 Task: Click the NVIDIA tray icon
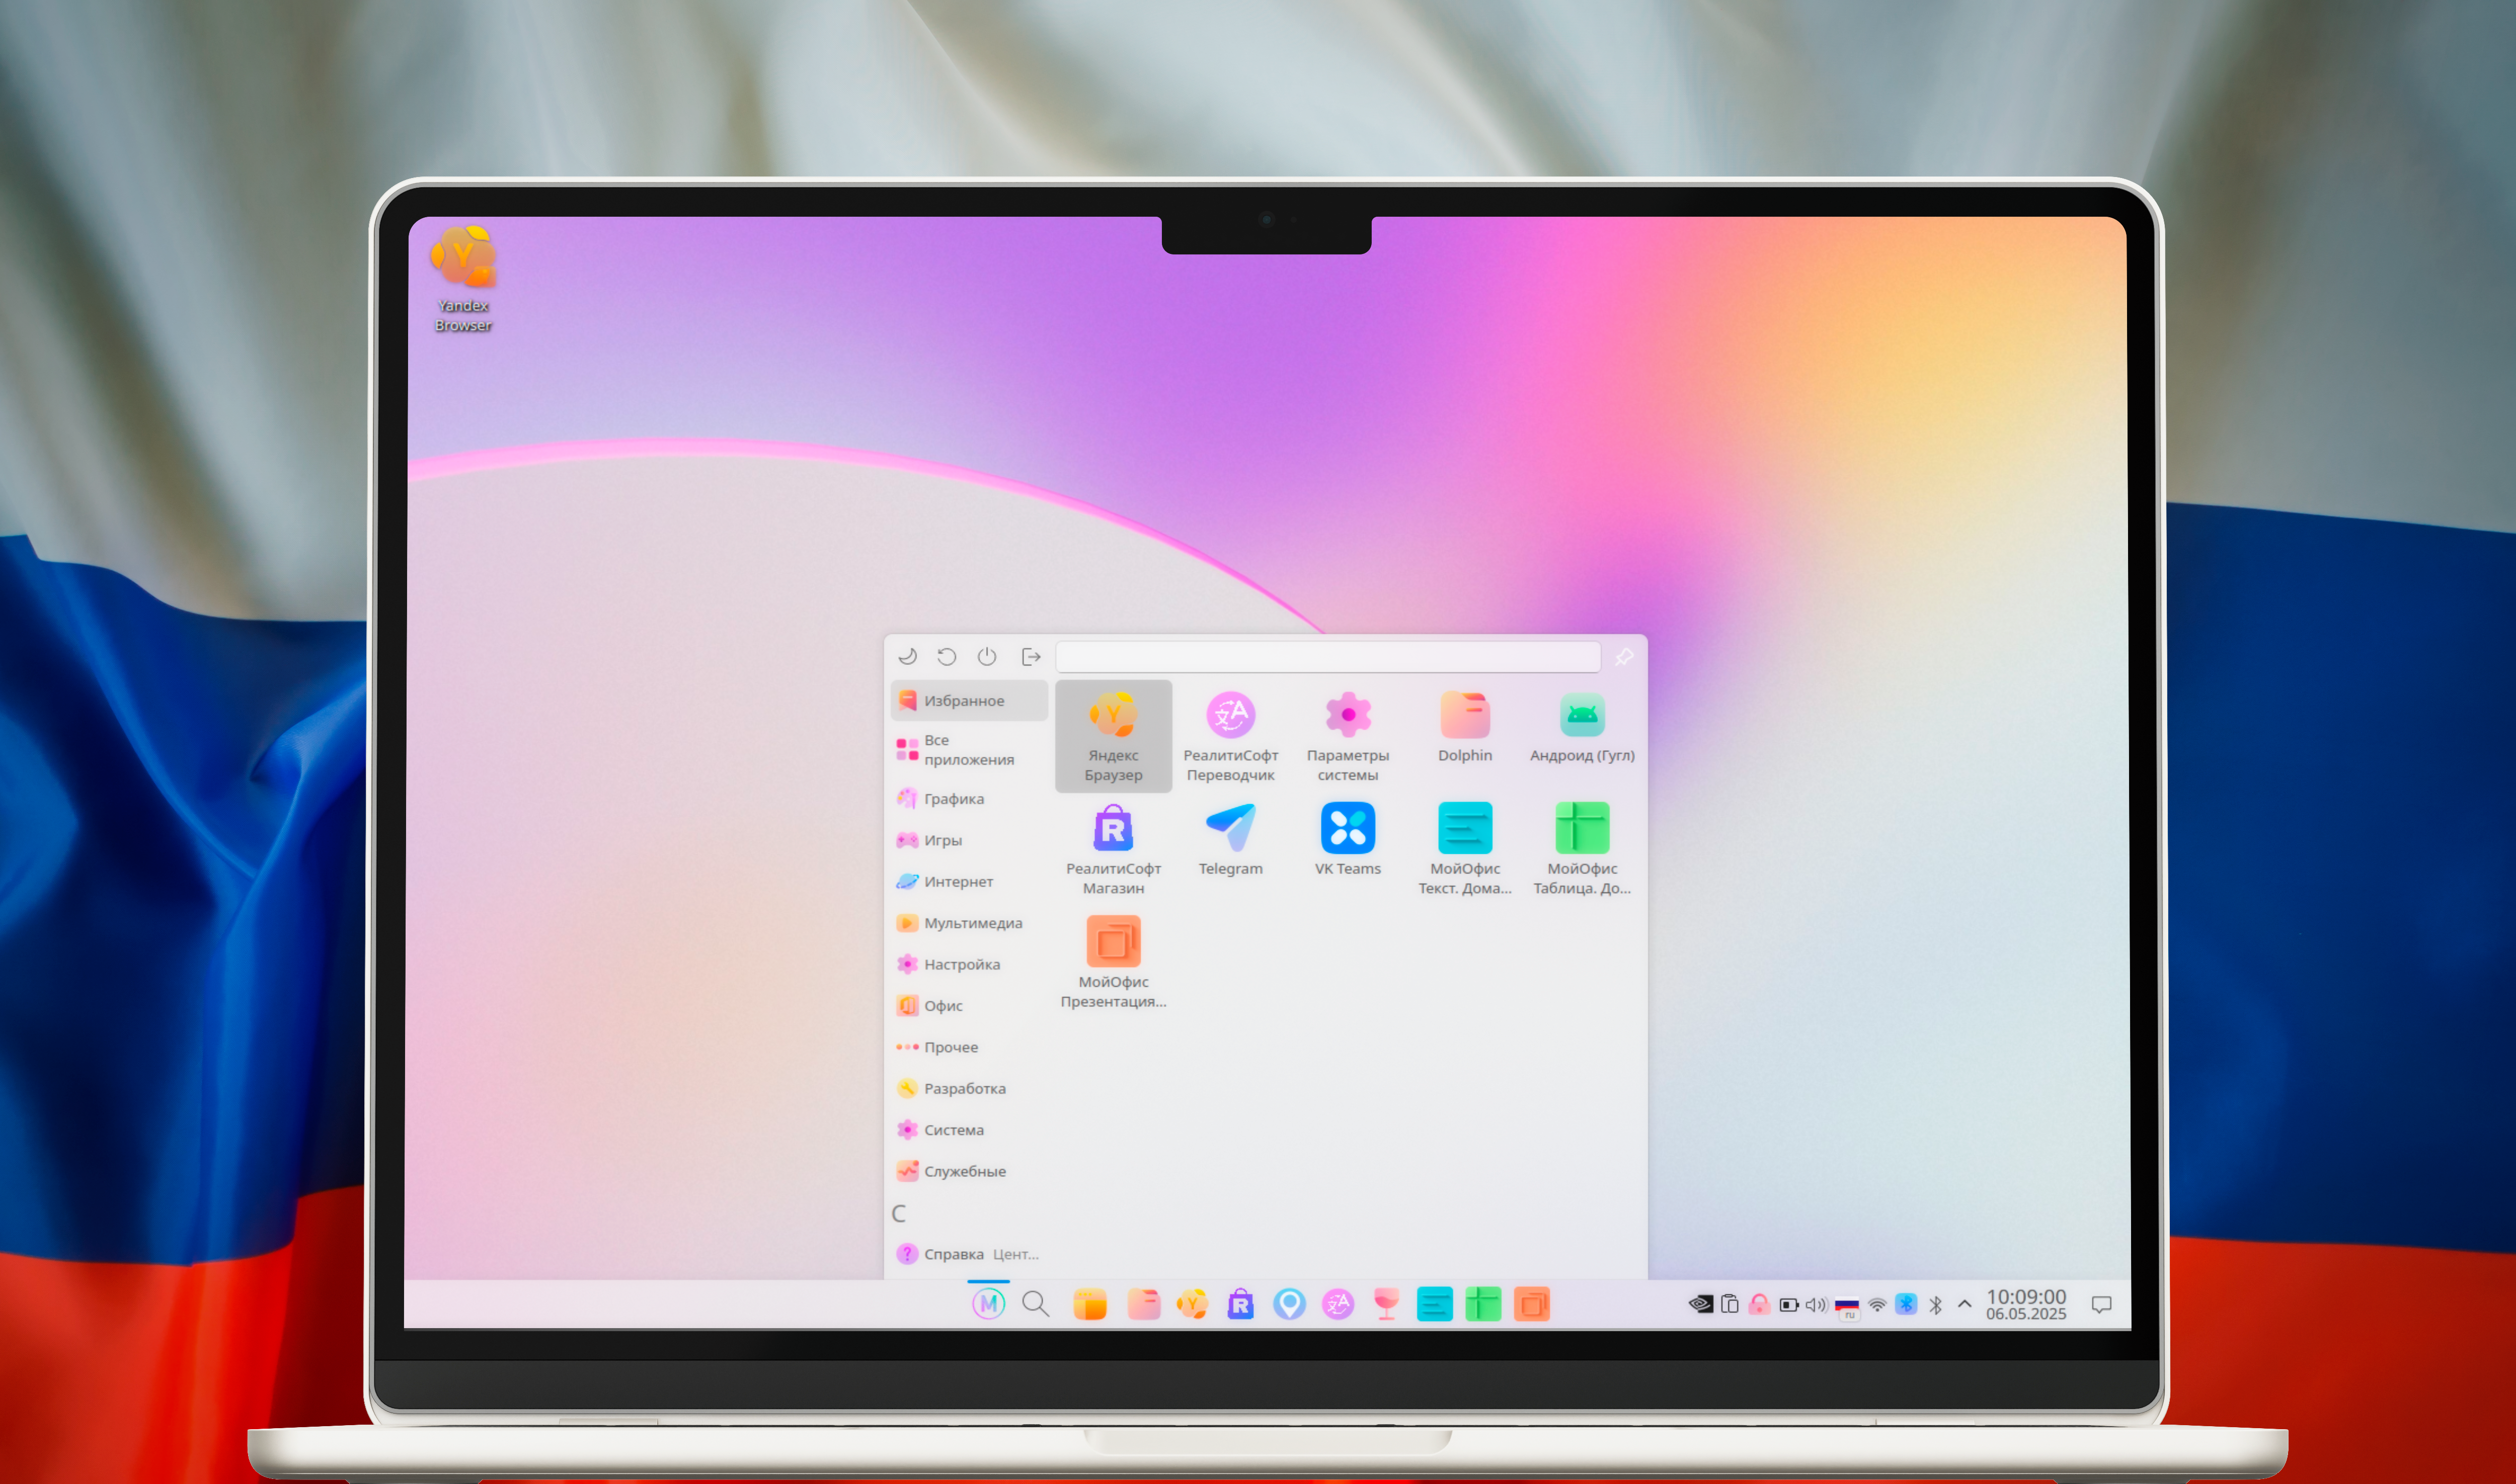point(1700,1304)
